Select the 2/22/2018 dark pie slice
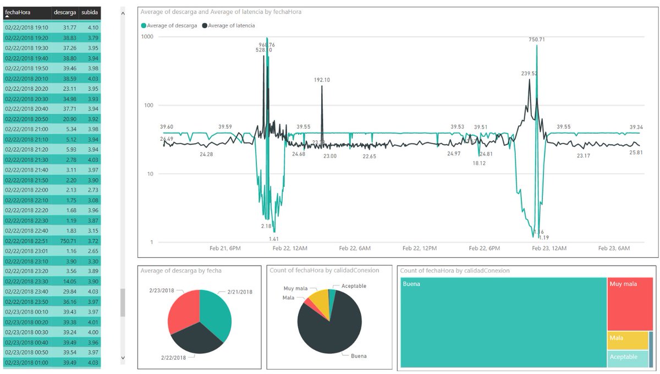 [196, 338]
